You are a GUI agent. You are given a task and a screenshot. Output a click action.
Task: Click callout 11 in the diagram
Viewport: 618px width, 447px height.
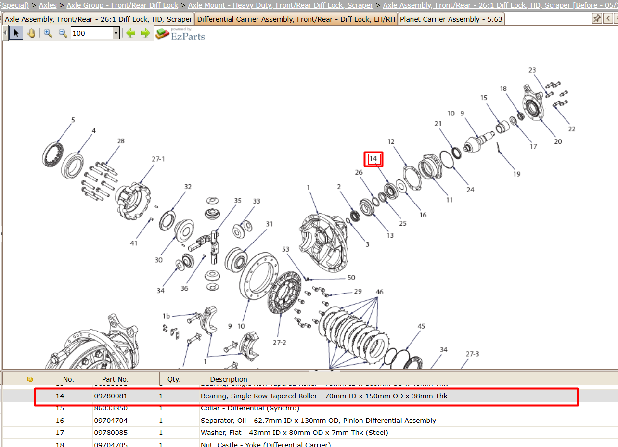coord(450,200)
